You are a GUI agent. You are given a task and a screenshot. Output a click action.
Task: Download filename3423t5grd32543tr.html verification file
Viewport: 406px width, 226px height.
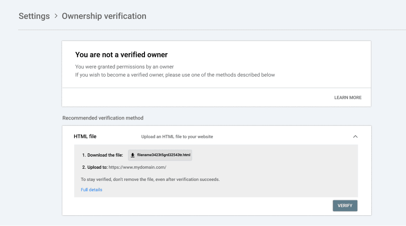coord(160,155)
